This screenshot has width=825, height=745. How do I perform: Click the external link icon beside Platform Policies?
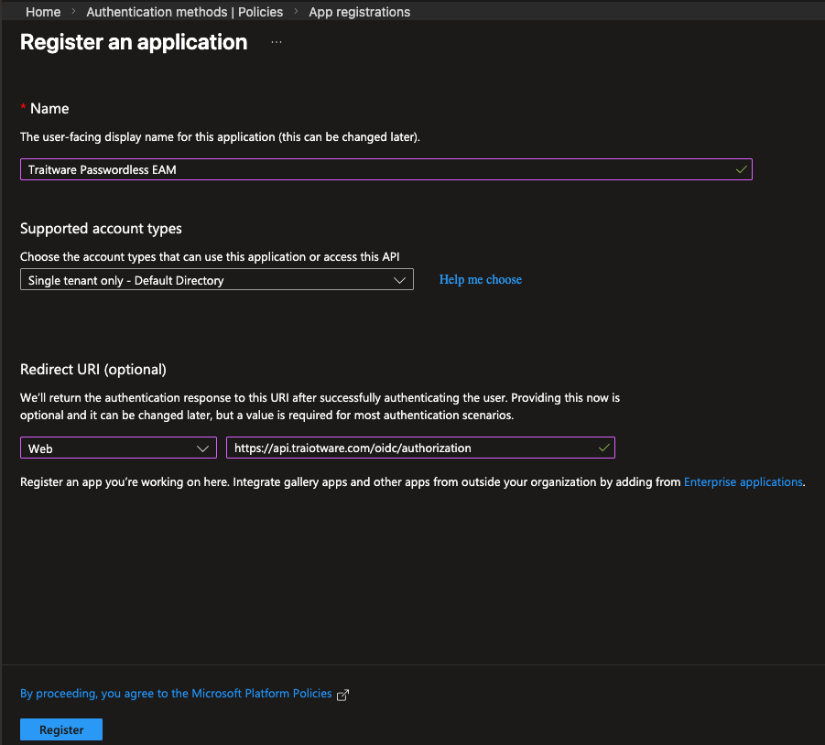343,695
